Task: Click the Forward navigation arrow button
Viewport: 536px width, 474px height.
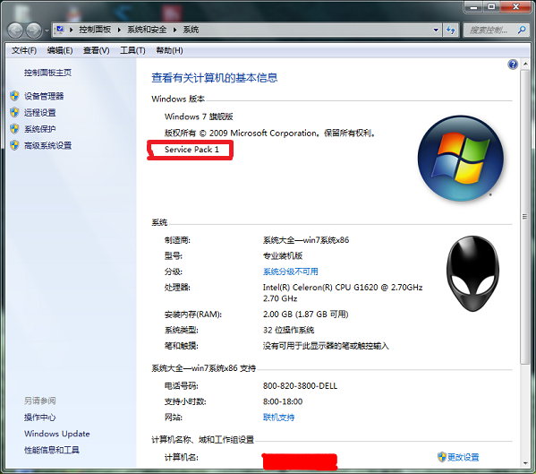Action: click(33, 30)
